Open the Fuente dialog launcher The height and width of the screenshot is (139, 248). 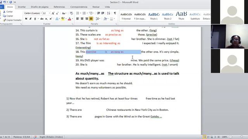pyautogui.click(x=72, y=24)
